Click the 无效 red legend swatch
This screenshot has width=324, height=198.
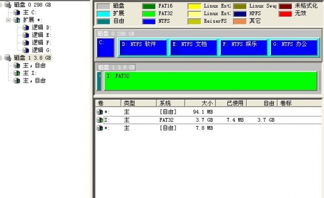(285, 14)
